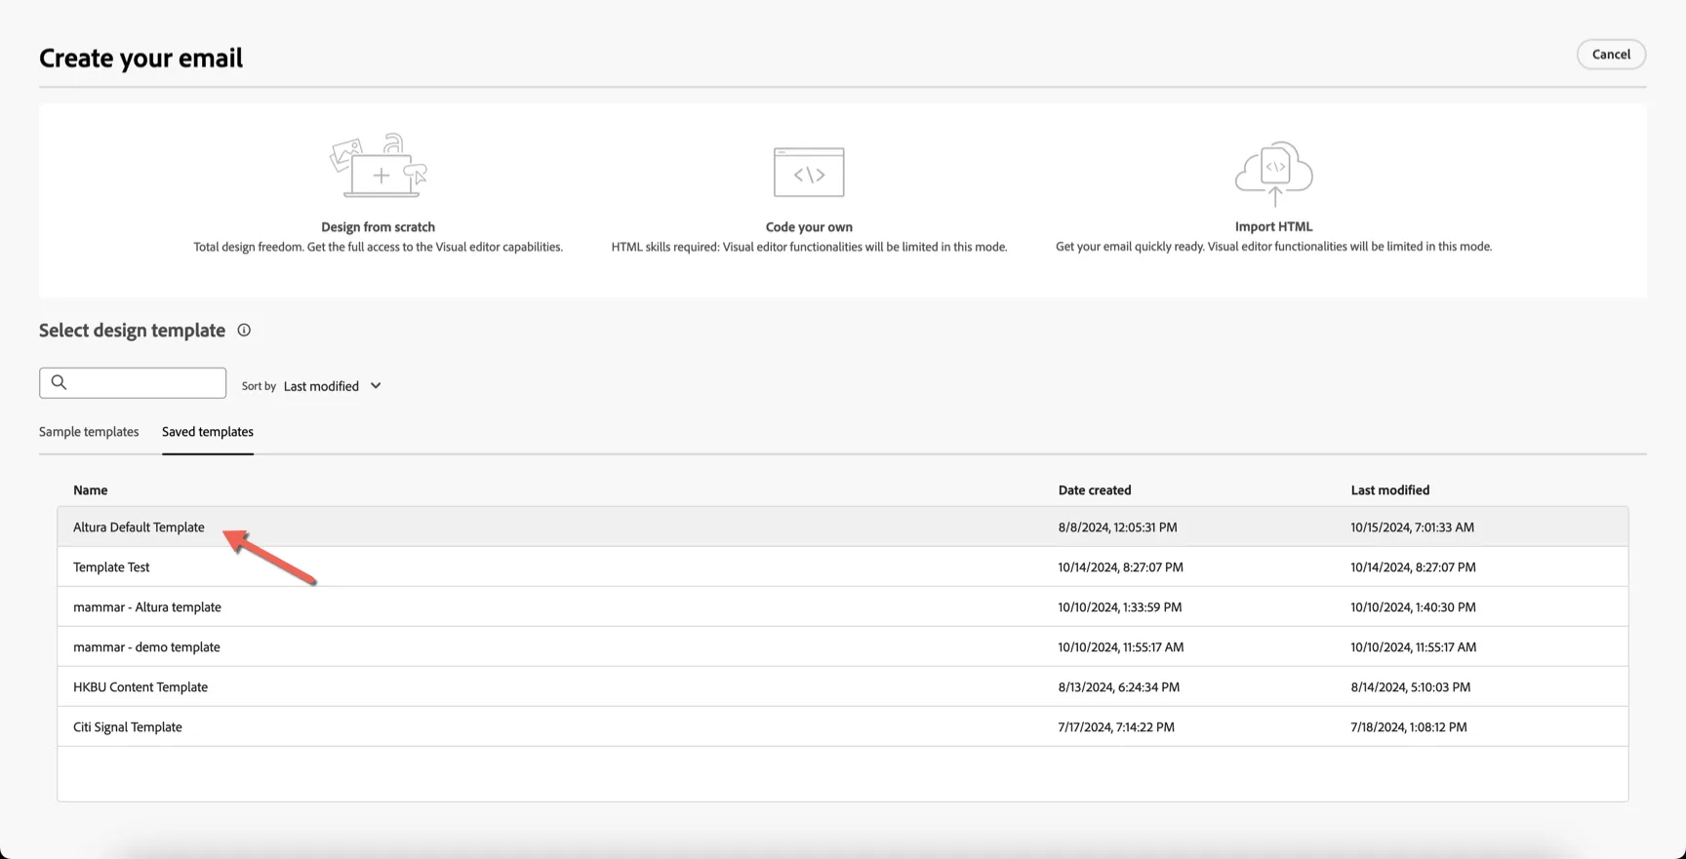Click the 8/14/2024, 5:10:03 PM modified date
The height and width of the screenshot is (859, 1686).
coord(1411,687)
